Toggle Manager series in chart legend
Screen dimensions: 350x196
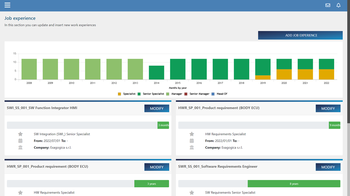pyautogui.click(x=174, y=94)
